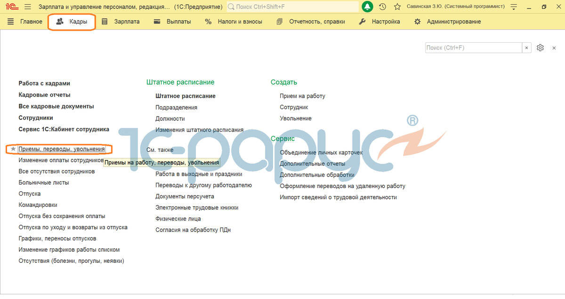Click in the global search field Поиск Ctrl+Shift+F
This screenshot has width=565, height=299.
pyautogui.click(x=292, y=7)
